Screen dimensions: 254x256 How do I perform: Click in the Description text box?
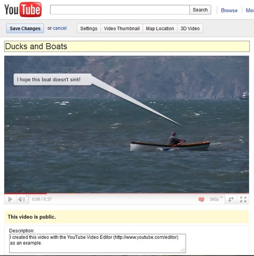tap(97, 243)
